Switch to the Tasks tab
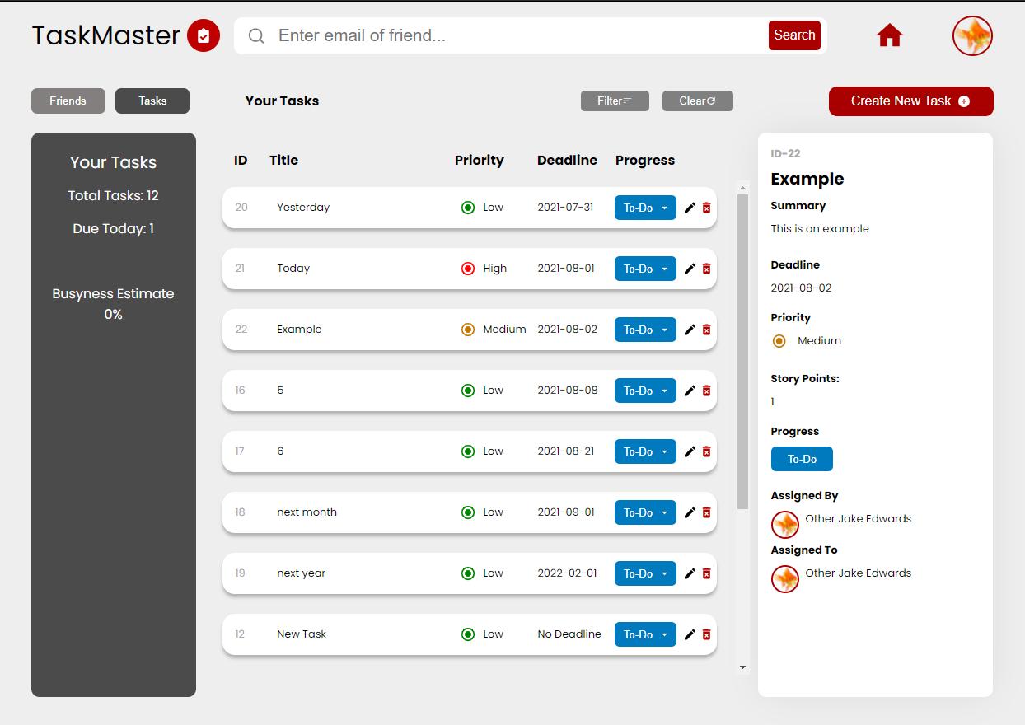The height and width of the screenshot is (725, 1025). (x=152, y=101)
